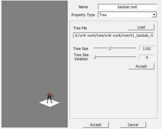Click the Tree Size Variation label

tap(81, 57)
